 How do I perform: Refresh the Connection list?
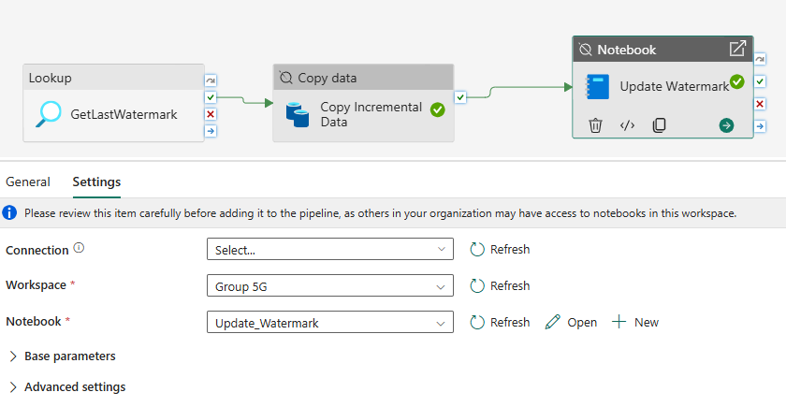(500, 249)
